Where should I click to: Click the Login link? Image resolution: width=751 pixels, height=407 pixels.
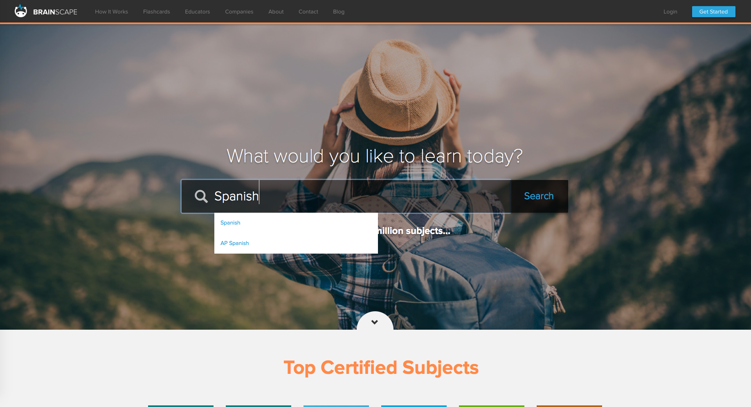click(x=670, y=12)
